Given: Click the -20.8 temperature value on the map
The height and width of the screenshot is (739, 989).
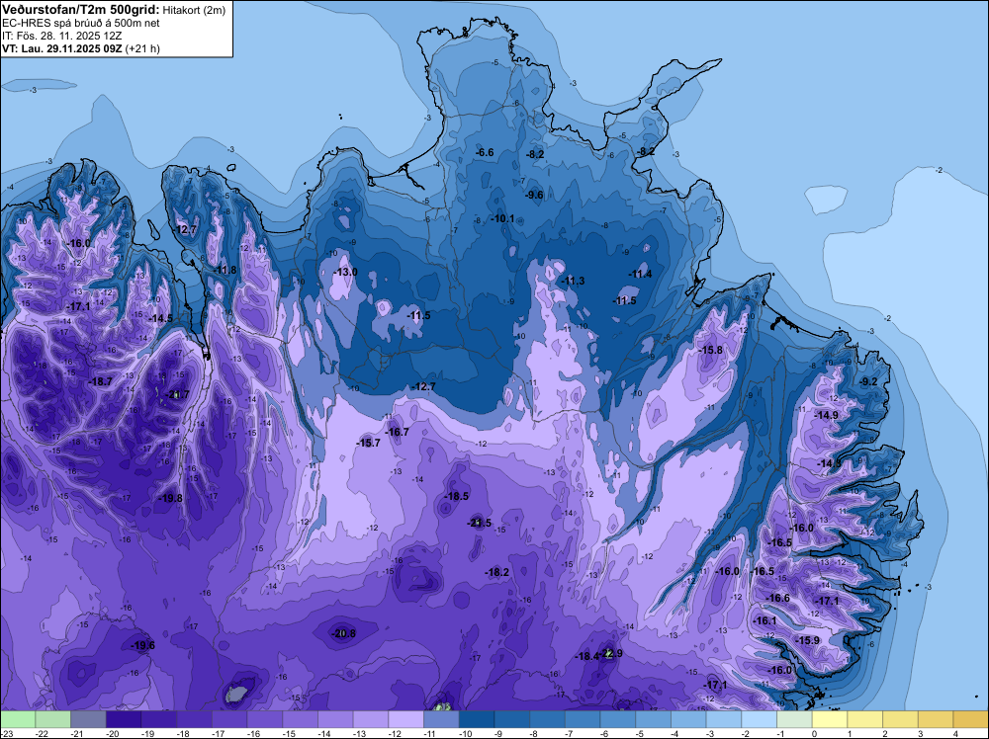Looking at the screenshot, I should 343,633.
